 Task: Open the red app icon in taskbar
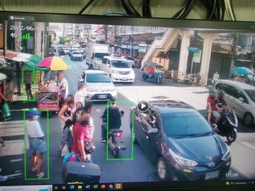tap(103, 186)
